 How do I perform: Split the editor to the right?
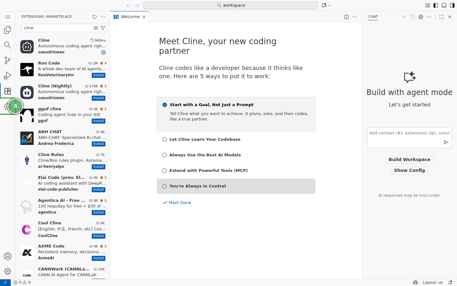[347, 17]
